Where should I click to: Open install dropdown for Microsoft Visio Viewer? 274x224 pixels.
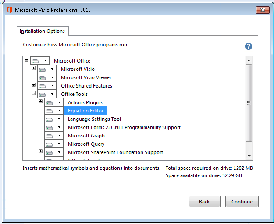pos(47,77)
